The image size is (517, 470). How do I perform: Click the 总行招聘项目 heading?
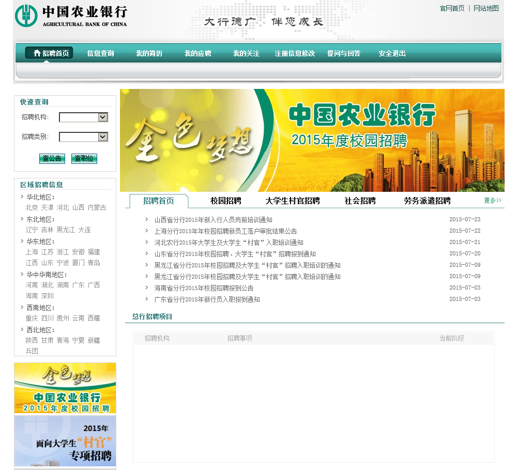click(x=152, y=316)
